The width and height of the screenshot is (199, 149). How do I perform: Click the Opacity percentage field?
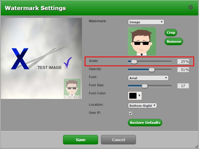[x=183, y=70]
